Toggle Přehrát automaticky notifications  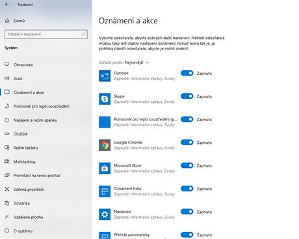coord(187,234)
